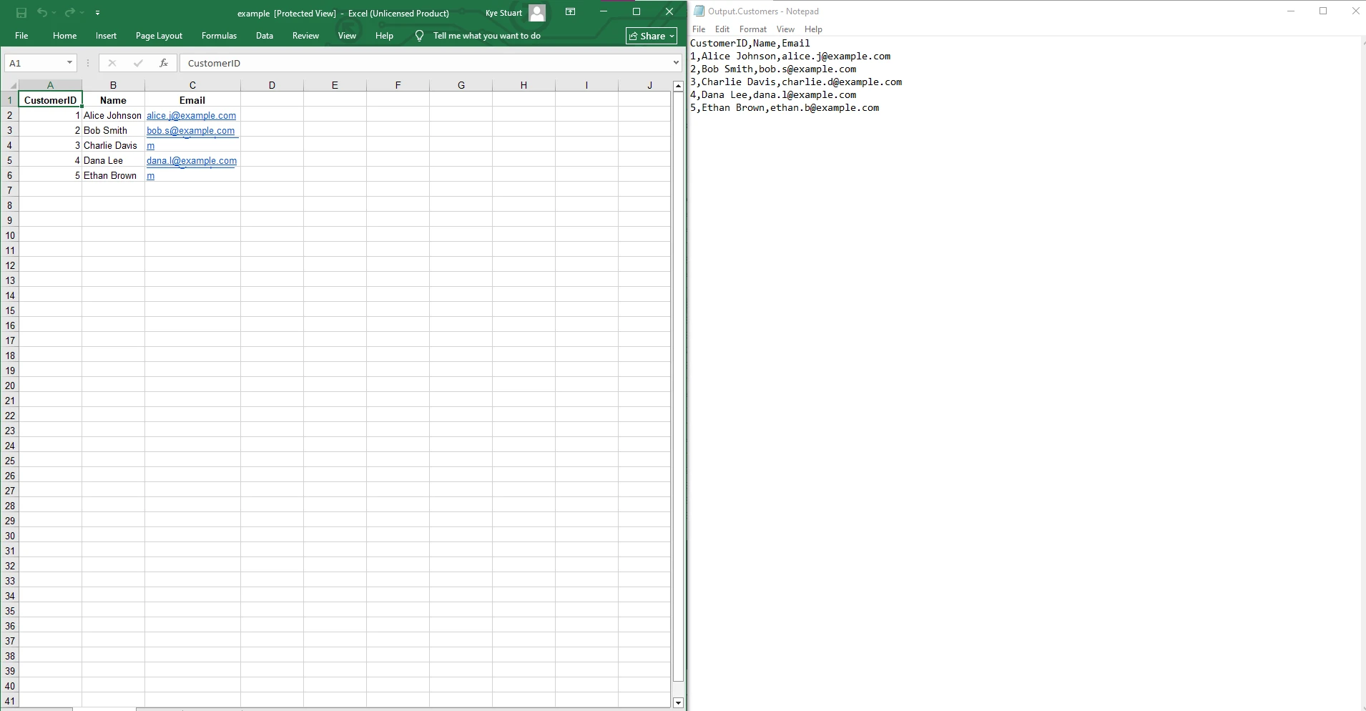Expand the Name Box dropdown arrow

(69, 63)
